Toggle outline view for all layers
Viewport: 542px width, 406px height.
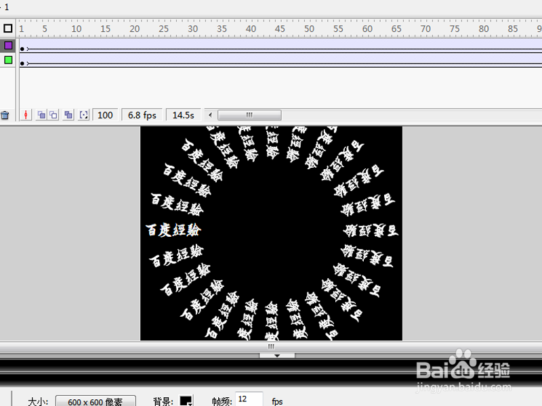pyautogui.click(x=8, y=28)
